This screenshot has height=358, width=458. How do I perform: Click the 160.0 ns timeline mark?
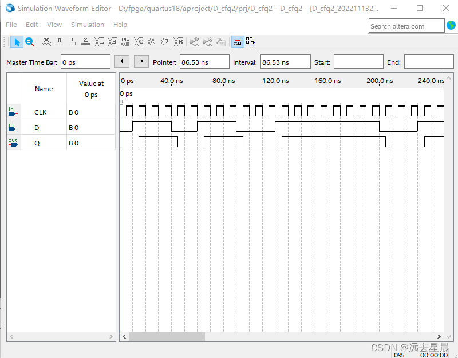pos(327,81)
